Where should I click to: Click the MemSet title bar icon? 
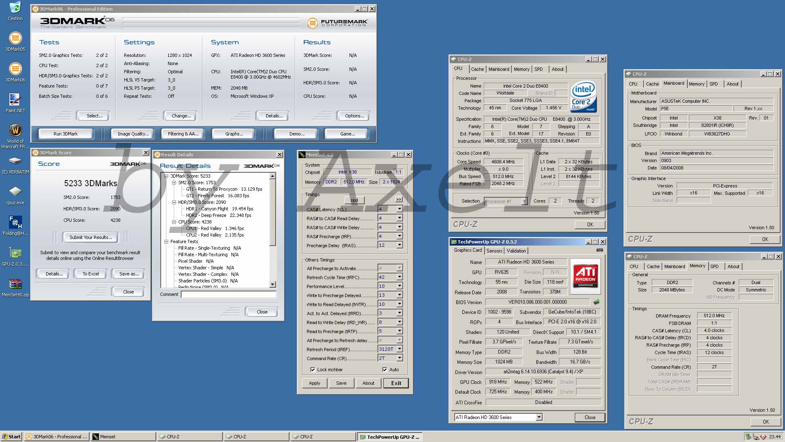(x=302, y=155)
